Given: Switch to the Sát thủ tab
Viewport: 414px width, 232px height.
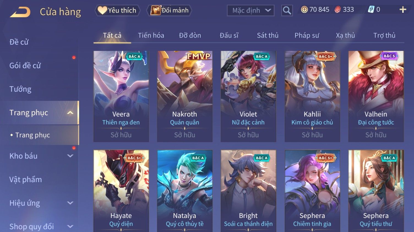Looking at the screenshot, I should point(268,35).
